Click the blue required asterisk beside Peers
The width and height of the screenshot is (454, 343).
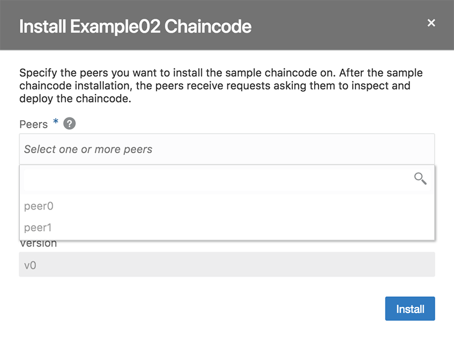pyautogui.click(x=56, y=124)
